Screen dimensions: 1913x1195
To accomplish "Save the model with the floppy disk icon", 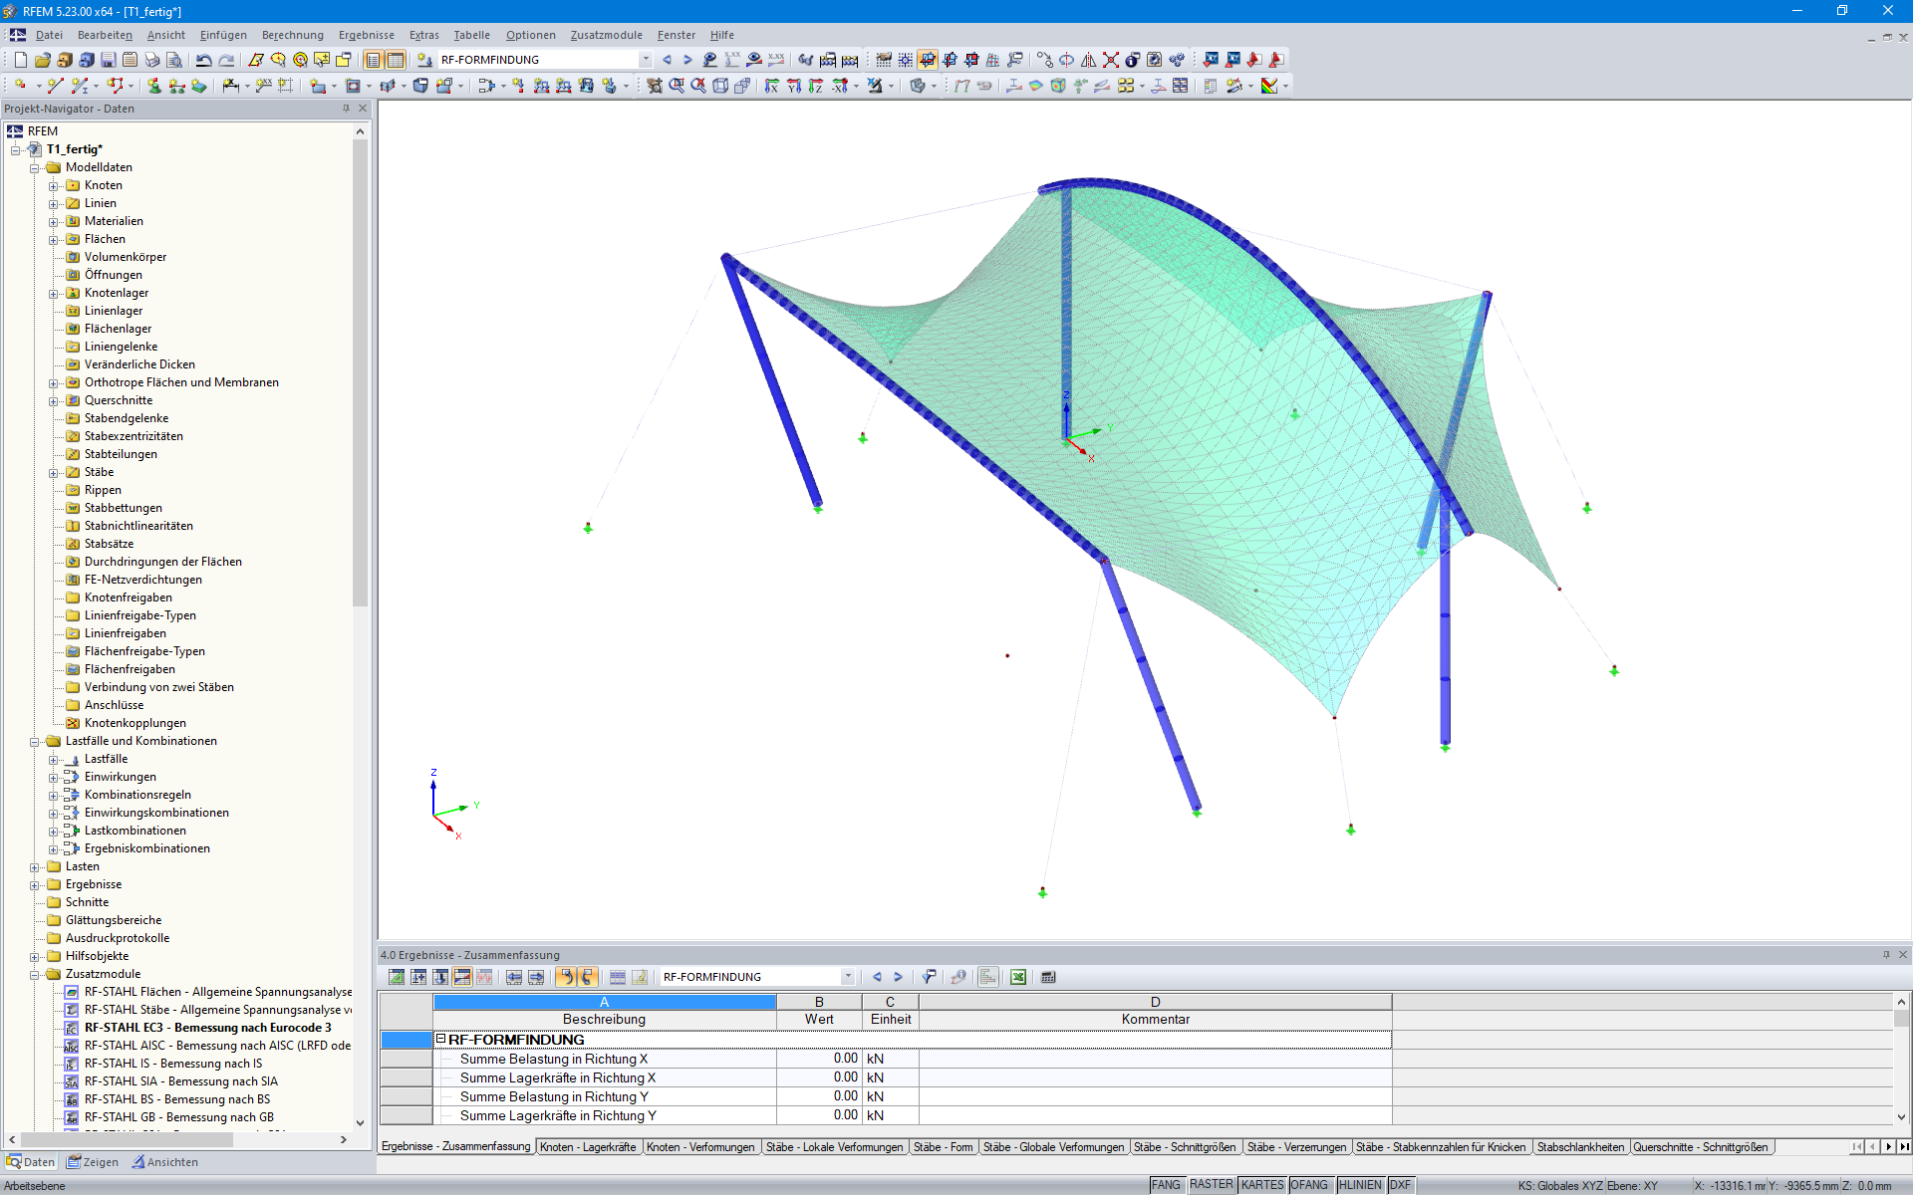I will coord(108,60).
